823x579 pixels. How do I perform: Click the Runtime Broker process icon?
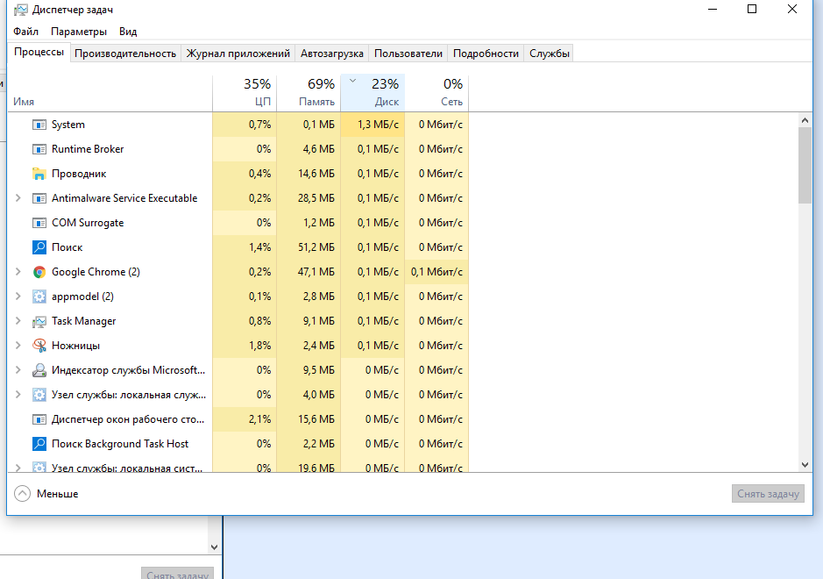tap(39, 149)
